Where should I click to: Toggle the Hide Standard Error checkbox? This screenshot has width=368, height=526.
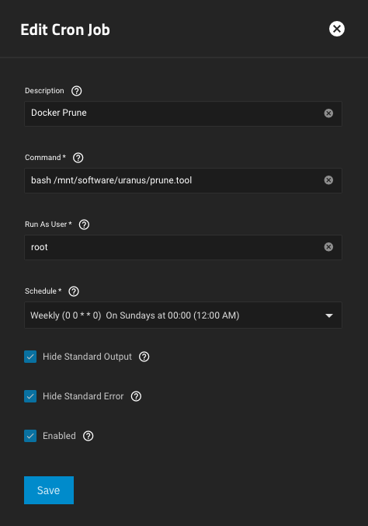[x=30, y=396]
